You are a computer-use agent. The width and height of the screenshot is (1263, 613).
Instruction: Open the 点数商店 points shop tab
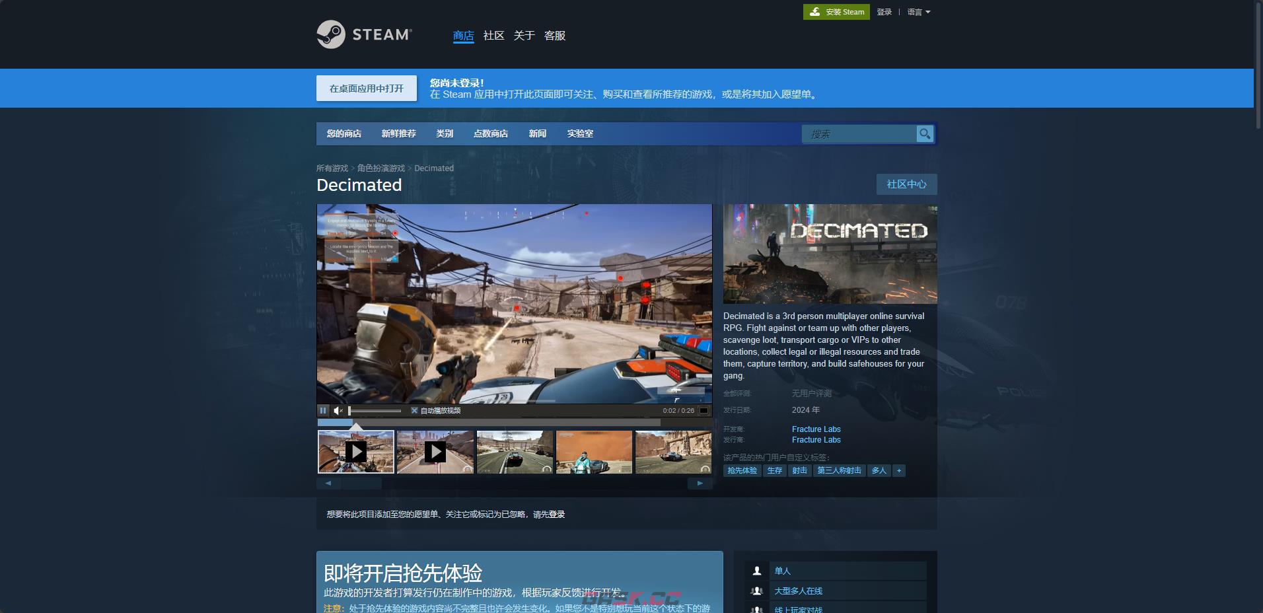click(491, 133)
